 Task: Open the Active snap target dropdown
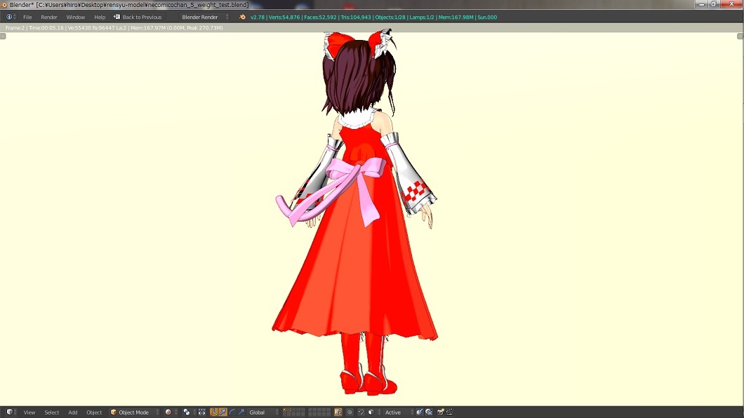(x=399, y=412)
